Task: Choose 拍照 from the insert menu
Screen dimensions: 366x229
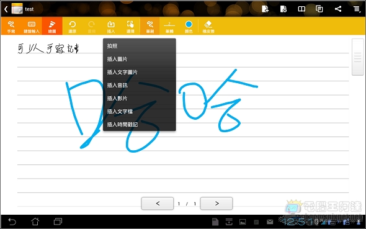Action: pyautogui.click(x=140, y=46)
